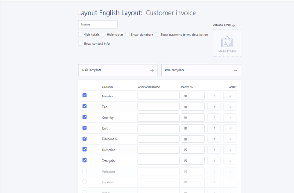Image resolution: width=294 pixels, height=193 pixels.
Task: Click the Overwrite name field for Text
Action: coord(158,107)
